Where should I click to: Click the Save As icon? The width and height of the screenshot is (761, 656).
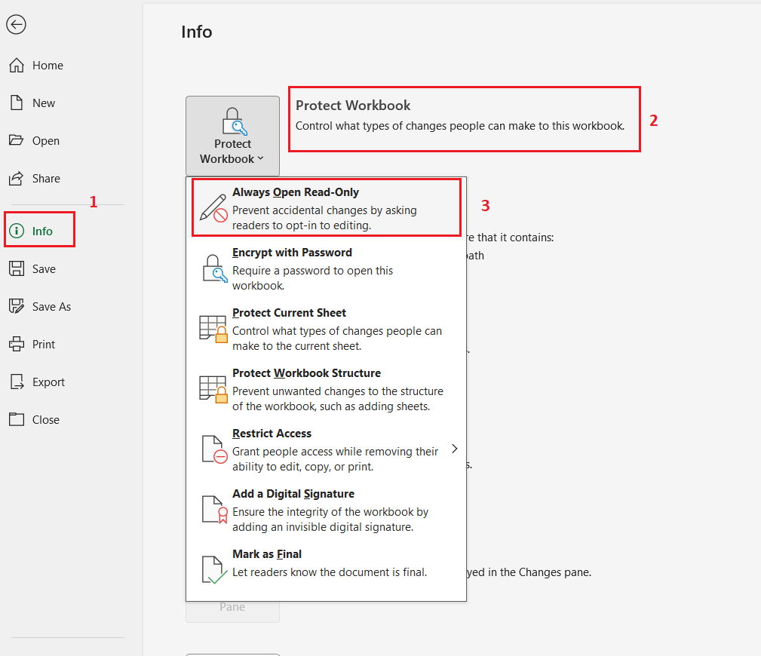tap(17, 307)
